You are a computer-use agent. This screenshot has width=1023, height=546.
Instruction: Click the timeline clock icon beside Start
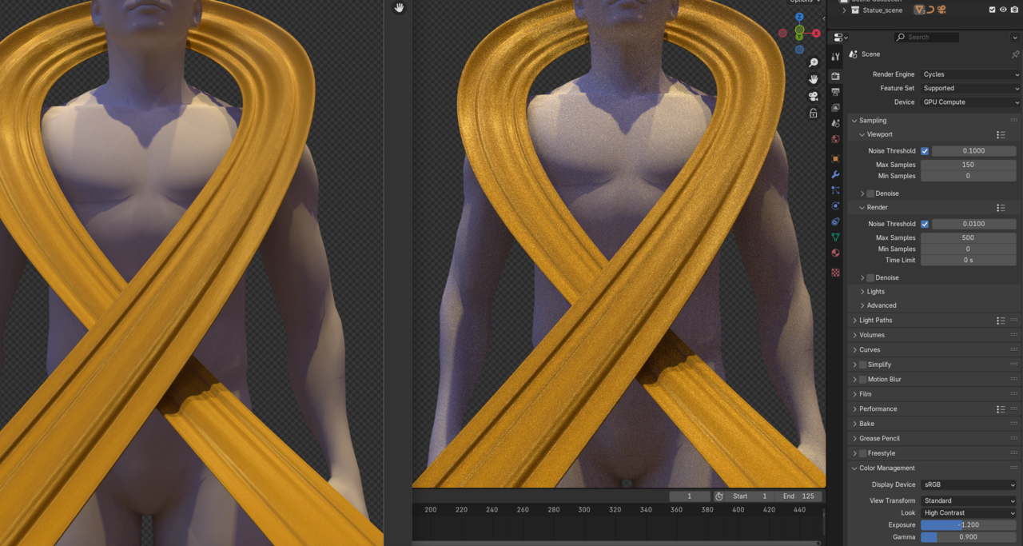(718, 496)
